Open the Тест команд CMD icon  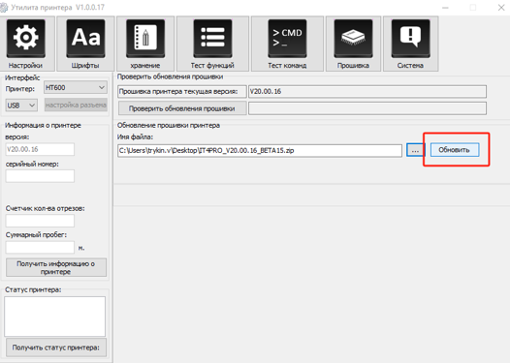[x=287, y=39]
